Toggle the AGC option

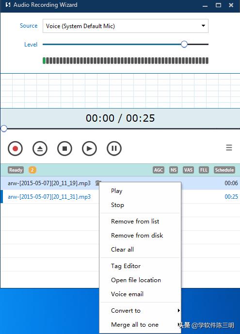[x=159, y=170]
